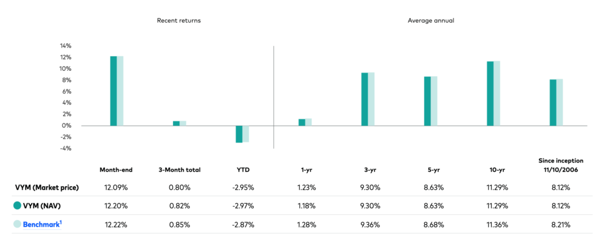Click the 10-yr column header

tap(494, 170)
